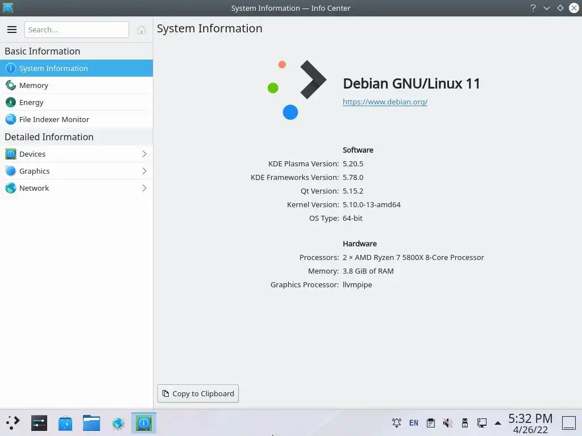Click the llvmpipe graphics processor value

pyautogui.click(x=357, y=285)
